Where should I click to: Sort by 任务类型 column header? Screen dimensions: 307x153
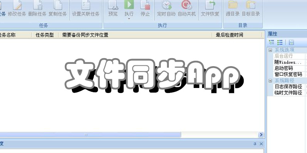45,35
